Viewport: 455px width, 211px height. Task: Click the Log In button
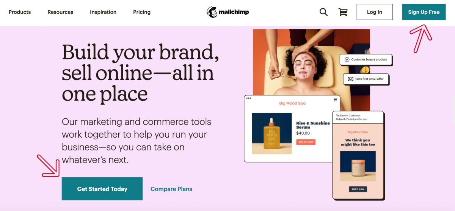375,12
